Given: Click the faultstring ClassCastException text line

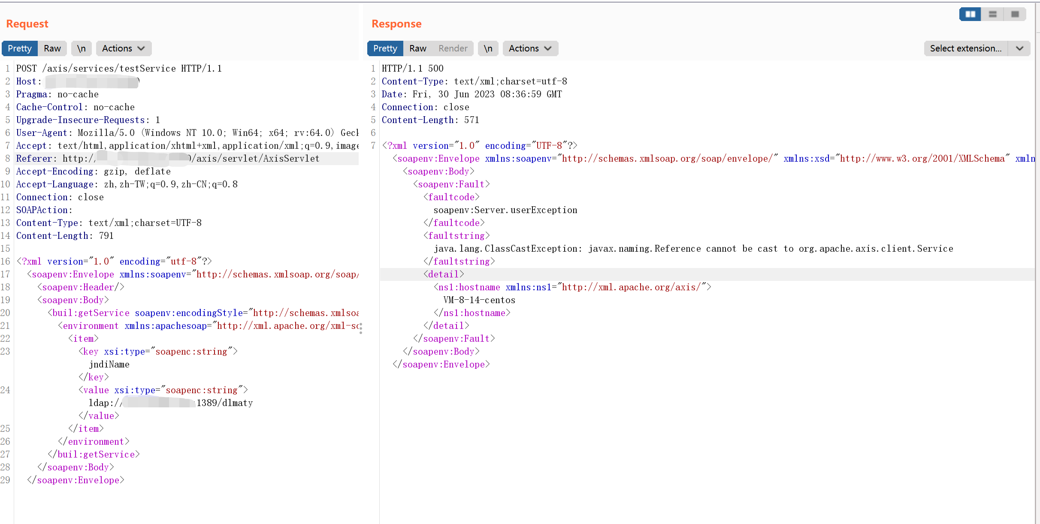Looking at the screenshot, I should tap(693, 249).
